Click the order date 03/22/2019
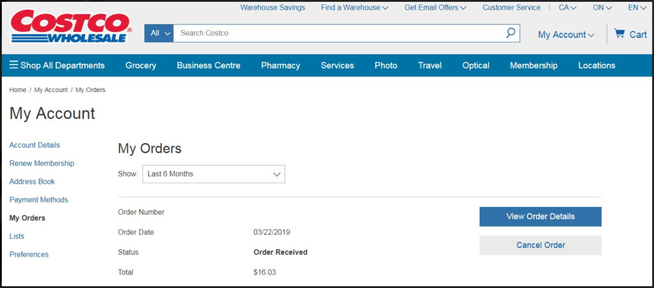 [x=271, y=232]
